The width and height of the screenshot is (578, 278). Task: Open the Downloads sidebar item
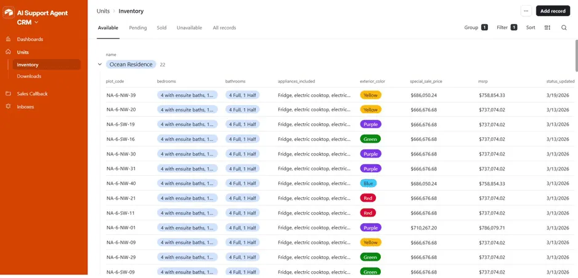click(29, 76)
